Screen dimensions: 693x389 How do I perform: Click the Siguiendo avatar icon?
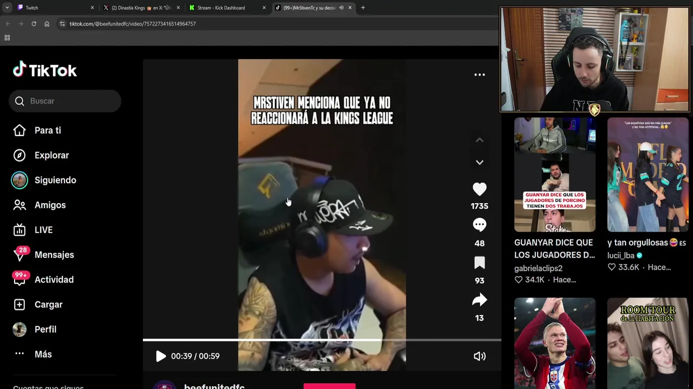pyautogui.click(x=19, y=180)
